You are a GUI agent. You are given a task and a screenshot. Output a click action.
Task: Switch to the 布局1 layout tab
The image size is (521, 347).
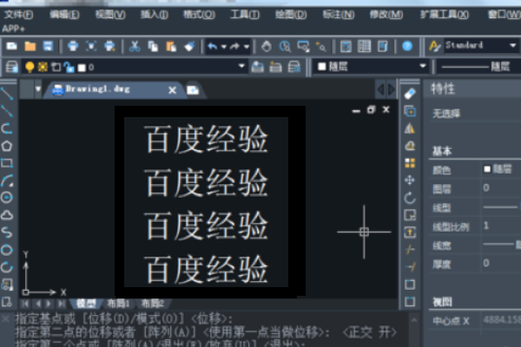coord(118,303)
